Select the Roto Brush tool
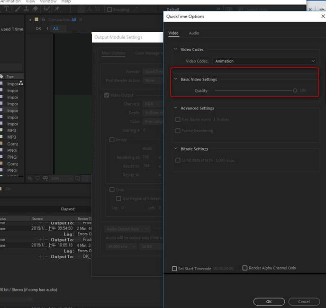The width and height of the screenshot is (326, 308). pyautogui.click(x=46, y=9)
